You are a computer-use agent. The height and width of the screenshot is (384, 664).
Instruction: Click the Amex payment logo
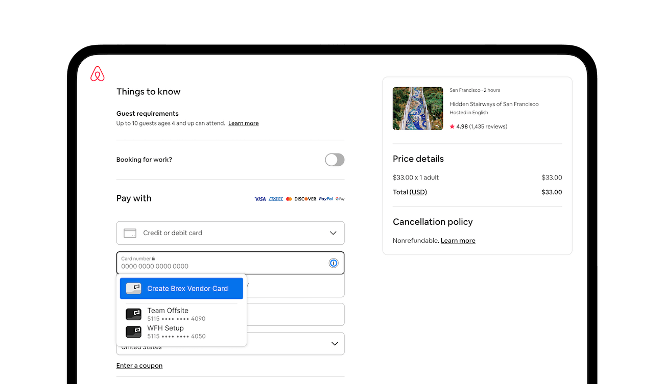click(x=276, y=199)
